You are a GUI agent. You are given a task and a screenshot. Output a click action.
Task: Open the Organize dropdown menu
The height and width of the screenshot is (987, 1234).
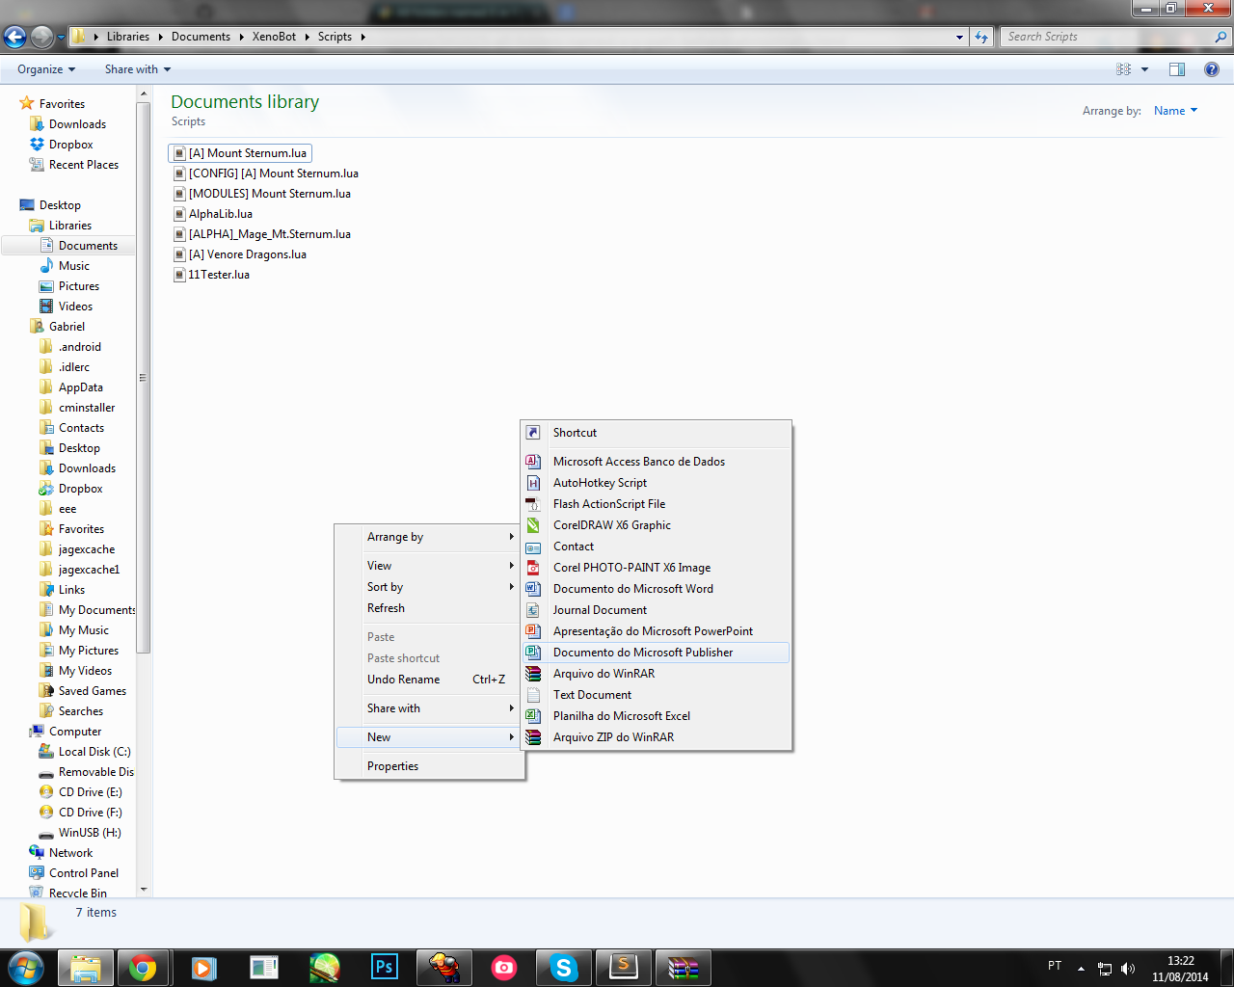[x=46, y=69]
